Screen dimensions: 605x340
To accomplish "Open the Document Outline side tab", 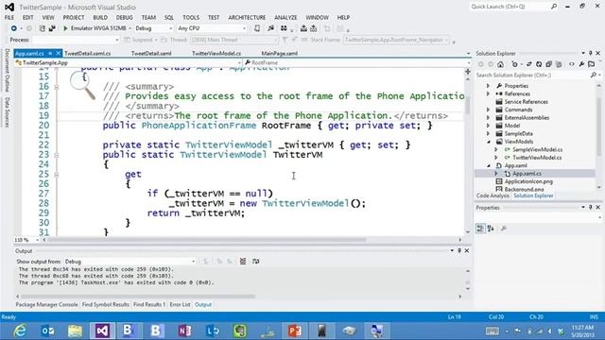I will point(7,70).
